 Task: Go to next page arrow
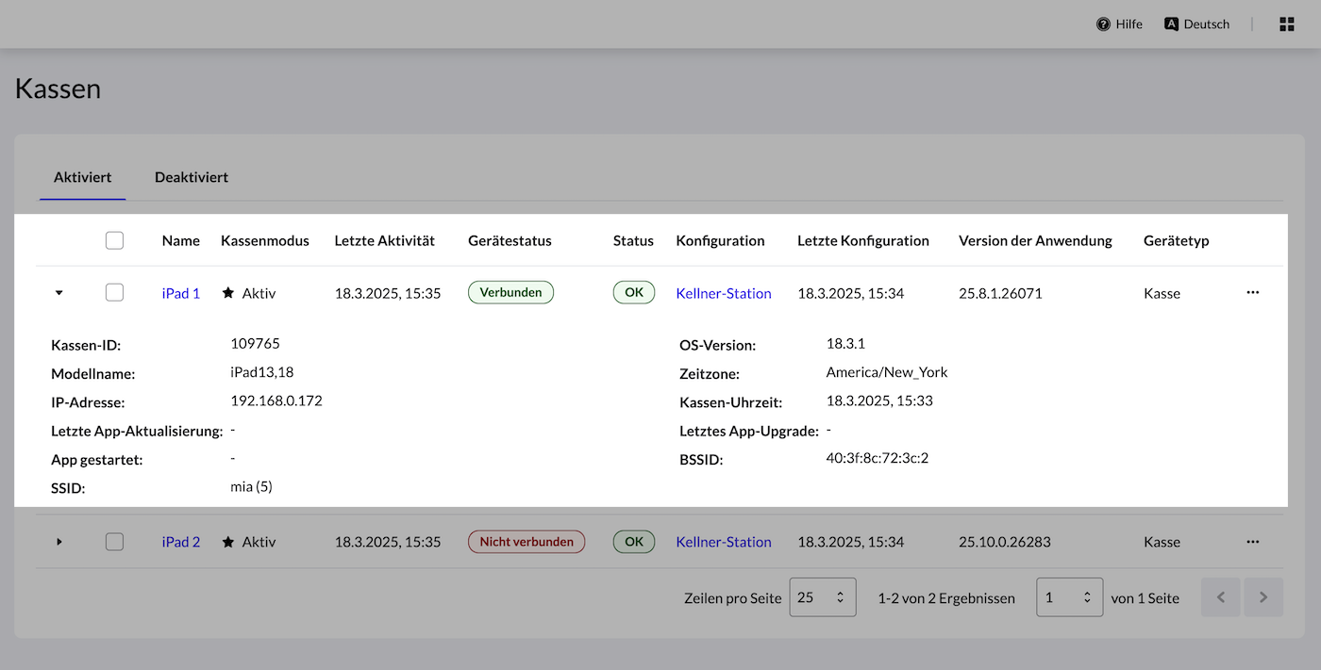[1263, 597]
